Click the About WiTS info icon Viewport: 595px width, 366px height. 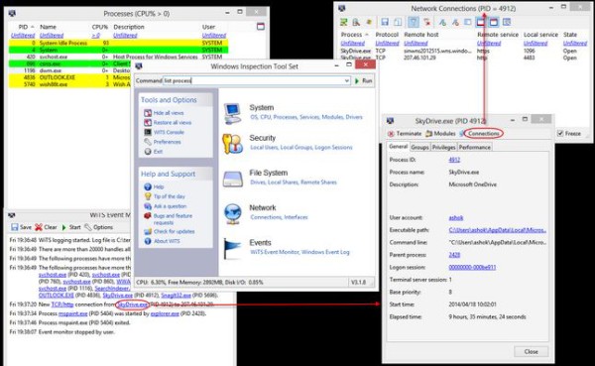(x=148, y=241)
